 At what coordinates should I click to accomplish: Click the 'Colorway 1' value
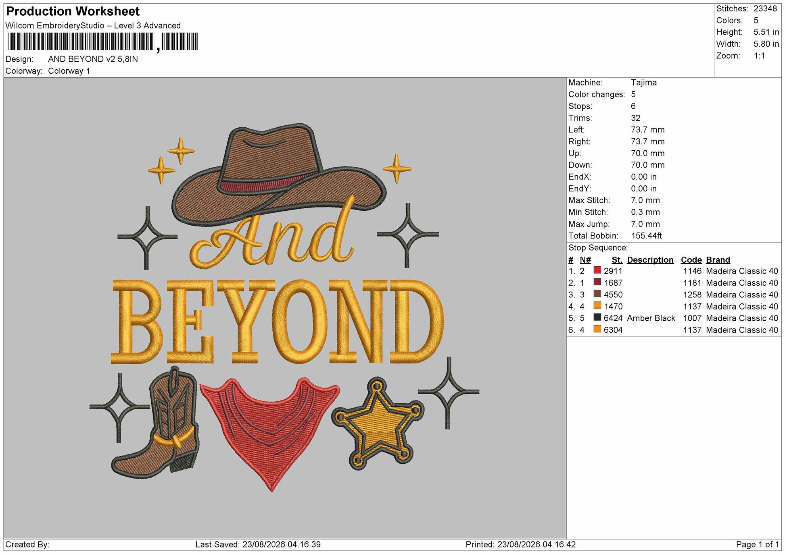(69, 71)
